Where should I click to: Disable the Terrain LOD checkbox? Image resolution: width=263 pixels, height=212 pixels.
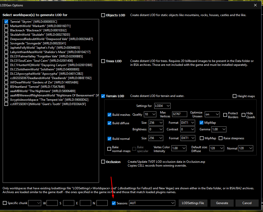click(103, 96)
